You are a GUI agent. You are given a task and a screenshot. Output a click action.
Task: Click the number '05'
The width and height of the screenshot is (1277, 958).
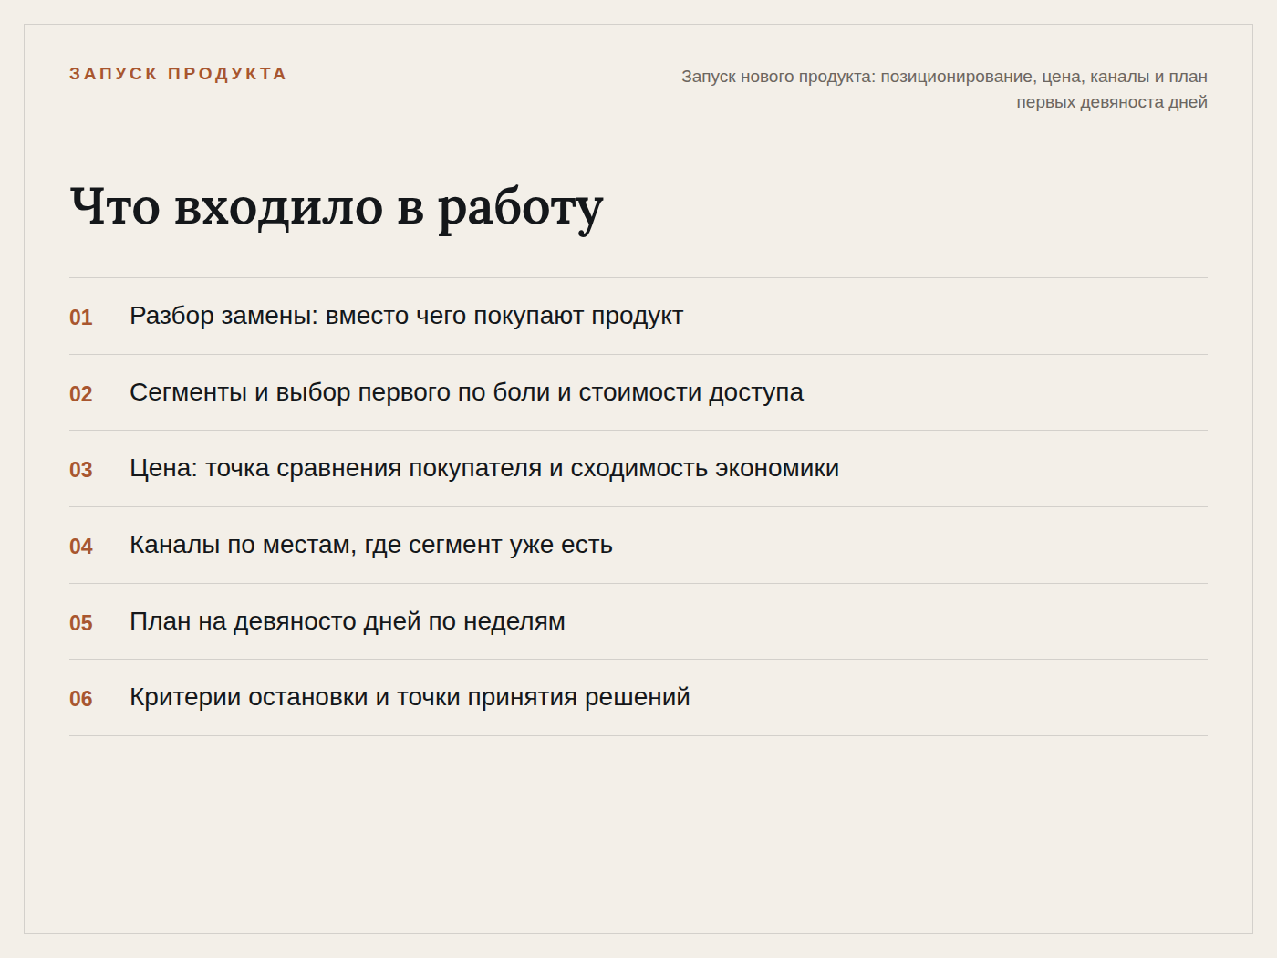coord(81,623)
